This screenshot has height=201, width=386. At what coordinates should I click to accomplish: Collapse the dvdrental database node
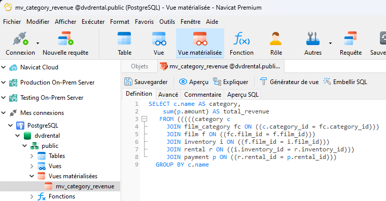18,136
